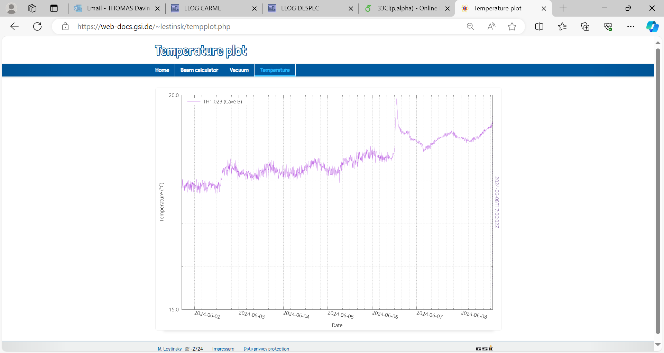Screen dimensions: 664x353
Task: Open the browser profile icon
Action: click(11, 8)
